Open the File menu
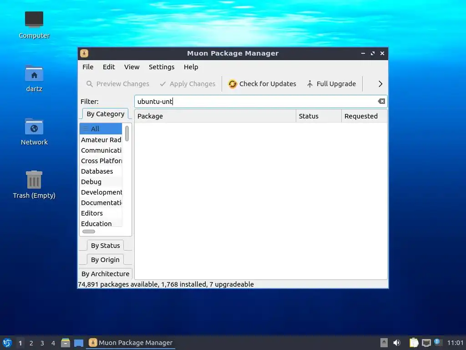Viewport: 466px width, 350px height. point(88,67)
